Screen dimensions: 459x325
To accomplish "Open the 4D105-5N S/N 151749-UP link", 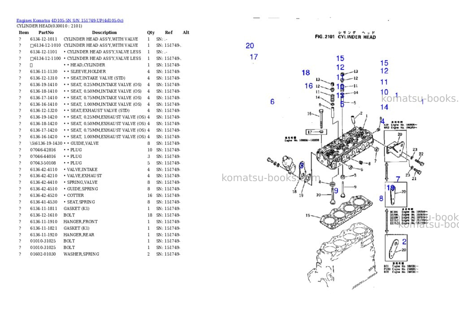I will tap(87, 21).
